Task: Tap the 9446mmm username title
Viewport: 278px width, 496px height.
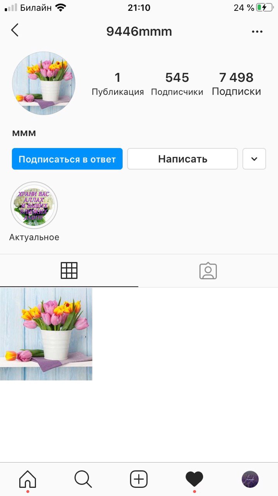Action: [139, 31]
